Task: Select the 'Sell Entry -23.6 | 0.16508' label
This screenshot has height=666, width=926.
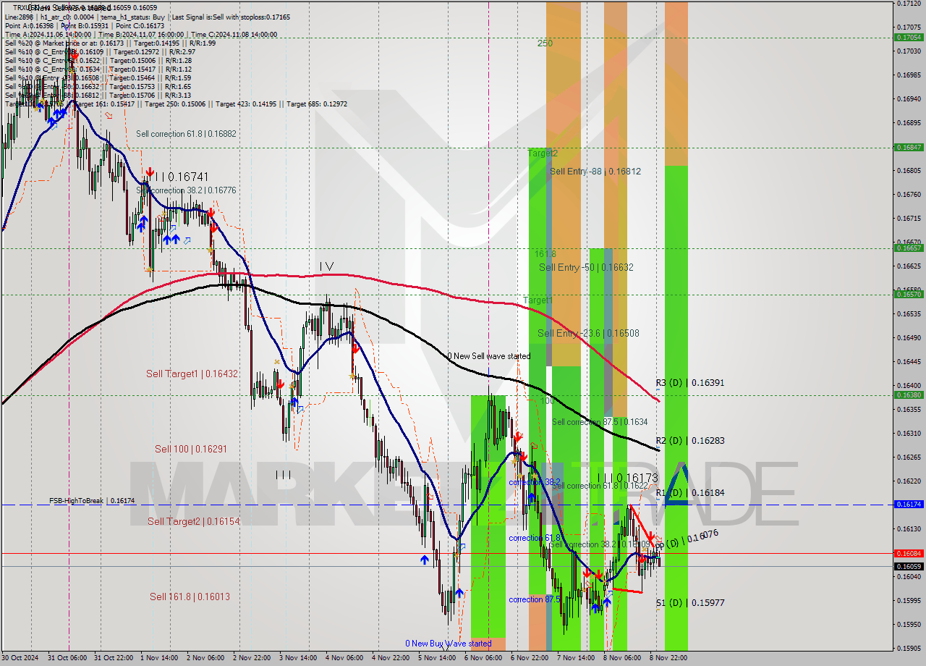Action: tap(588, 334)
